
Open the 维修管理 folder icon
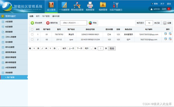(x=103, y=5)
